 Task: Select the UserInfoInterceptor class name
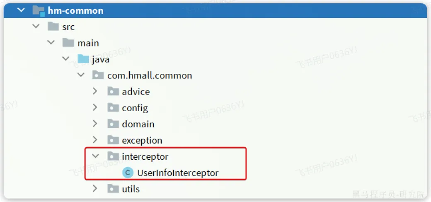click(178, 173)
